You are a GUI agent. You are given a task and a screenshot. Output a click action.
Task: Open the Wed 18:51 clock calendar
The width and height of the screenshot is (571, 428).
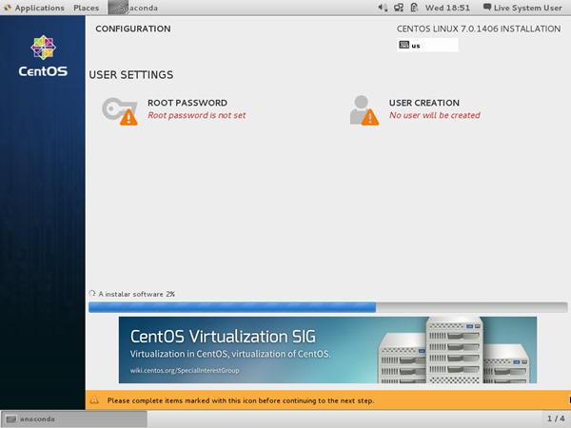[x=447, y=8]
